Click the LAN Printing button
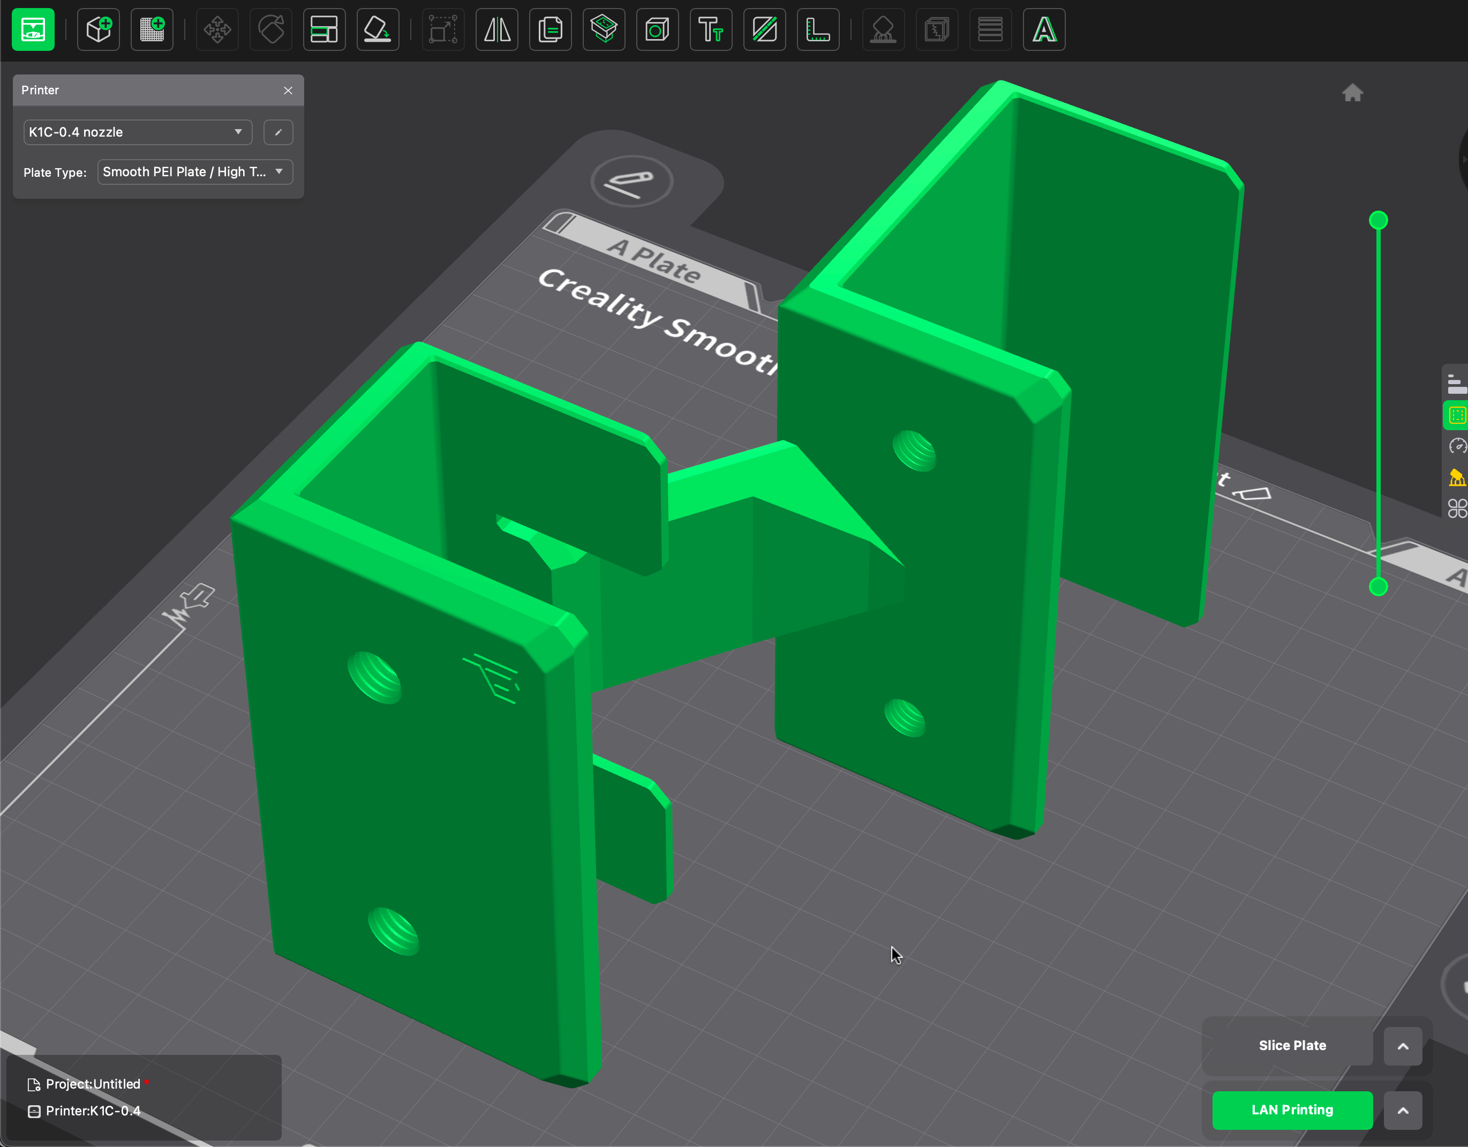 (1291, 1110)
